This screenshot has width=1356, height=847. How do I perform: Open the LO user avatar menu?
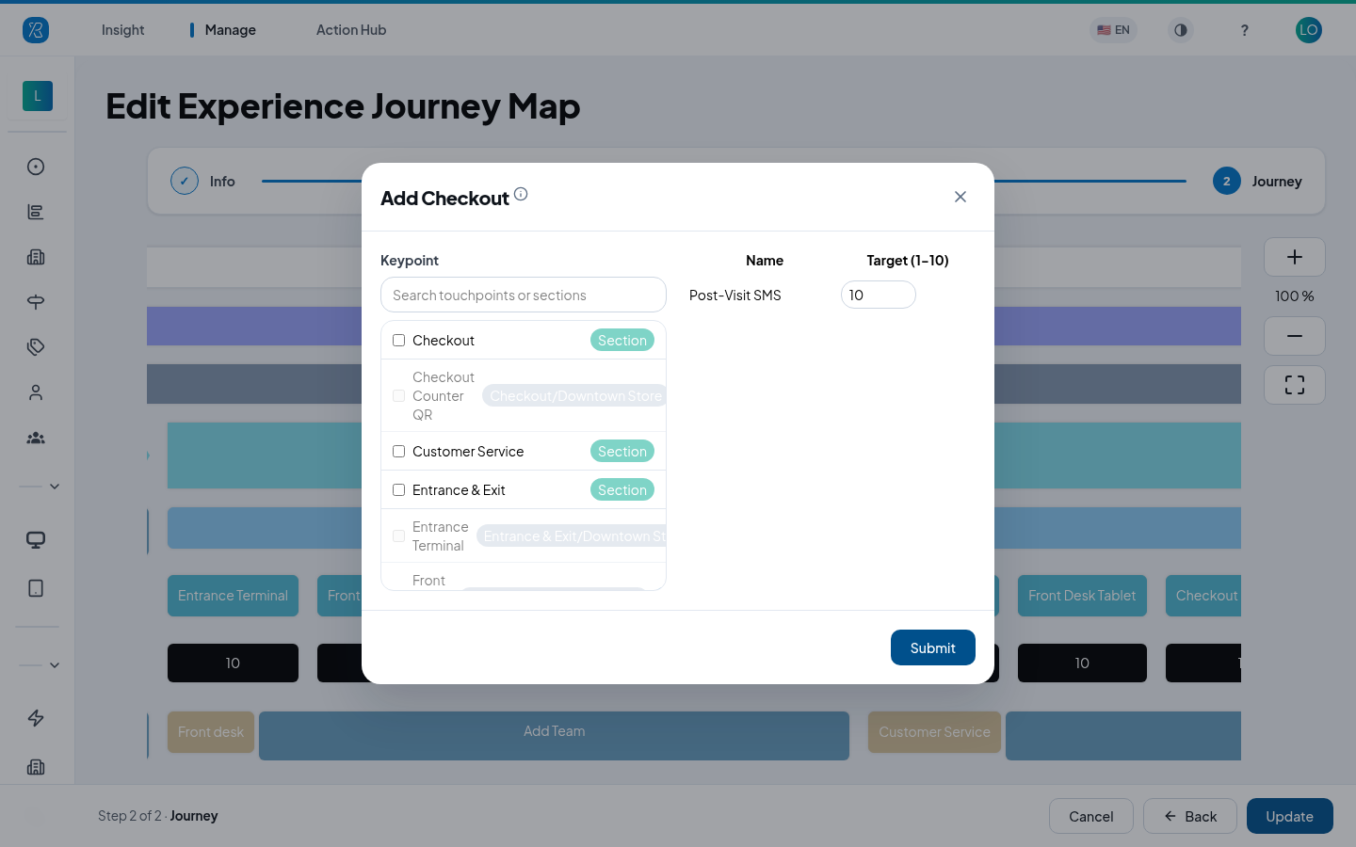1309,30
